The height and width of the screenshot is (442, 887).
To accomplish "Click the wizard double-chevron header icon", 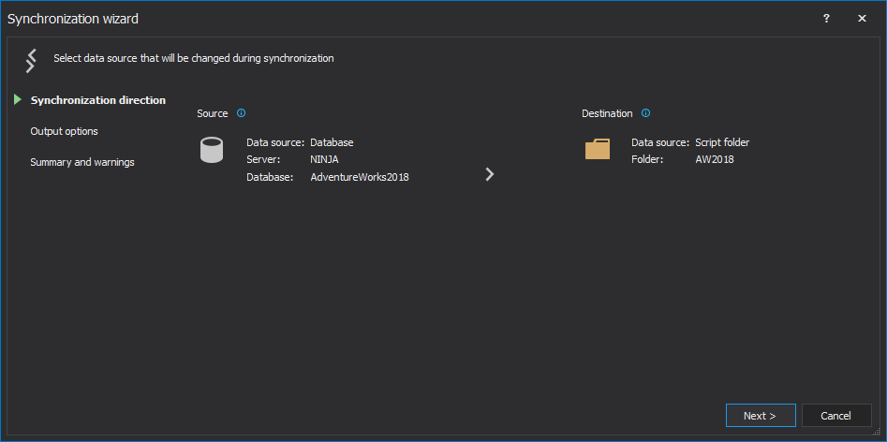I will pos(31,60).
